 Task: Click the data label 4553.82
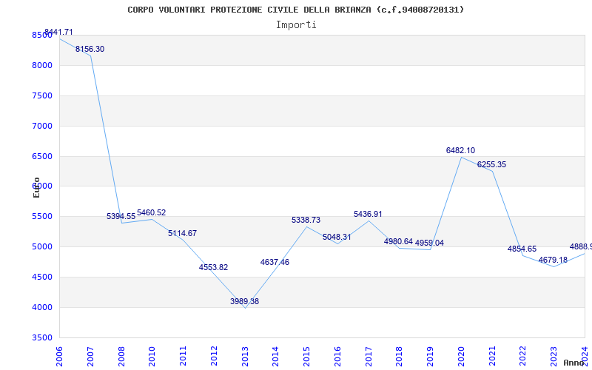pos(213,267)
